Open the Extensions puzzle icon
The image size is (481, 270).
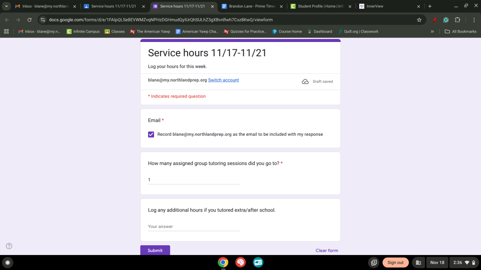click(457, 20)
